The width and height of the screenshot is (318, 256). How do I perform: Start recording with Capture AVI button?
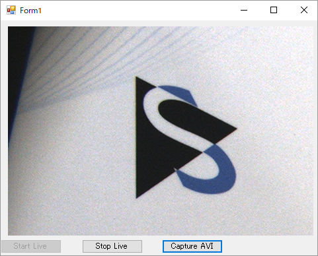pyautogui.click(x=192, y=246)
